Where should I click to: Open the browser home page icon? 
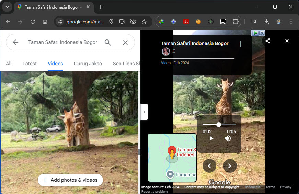pos(45,22)
